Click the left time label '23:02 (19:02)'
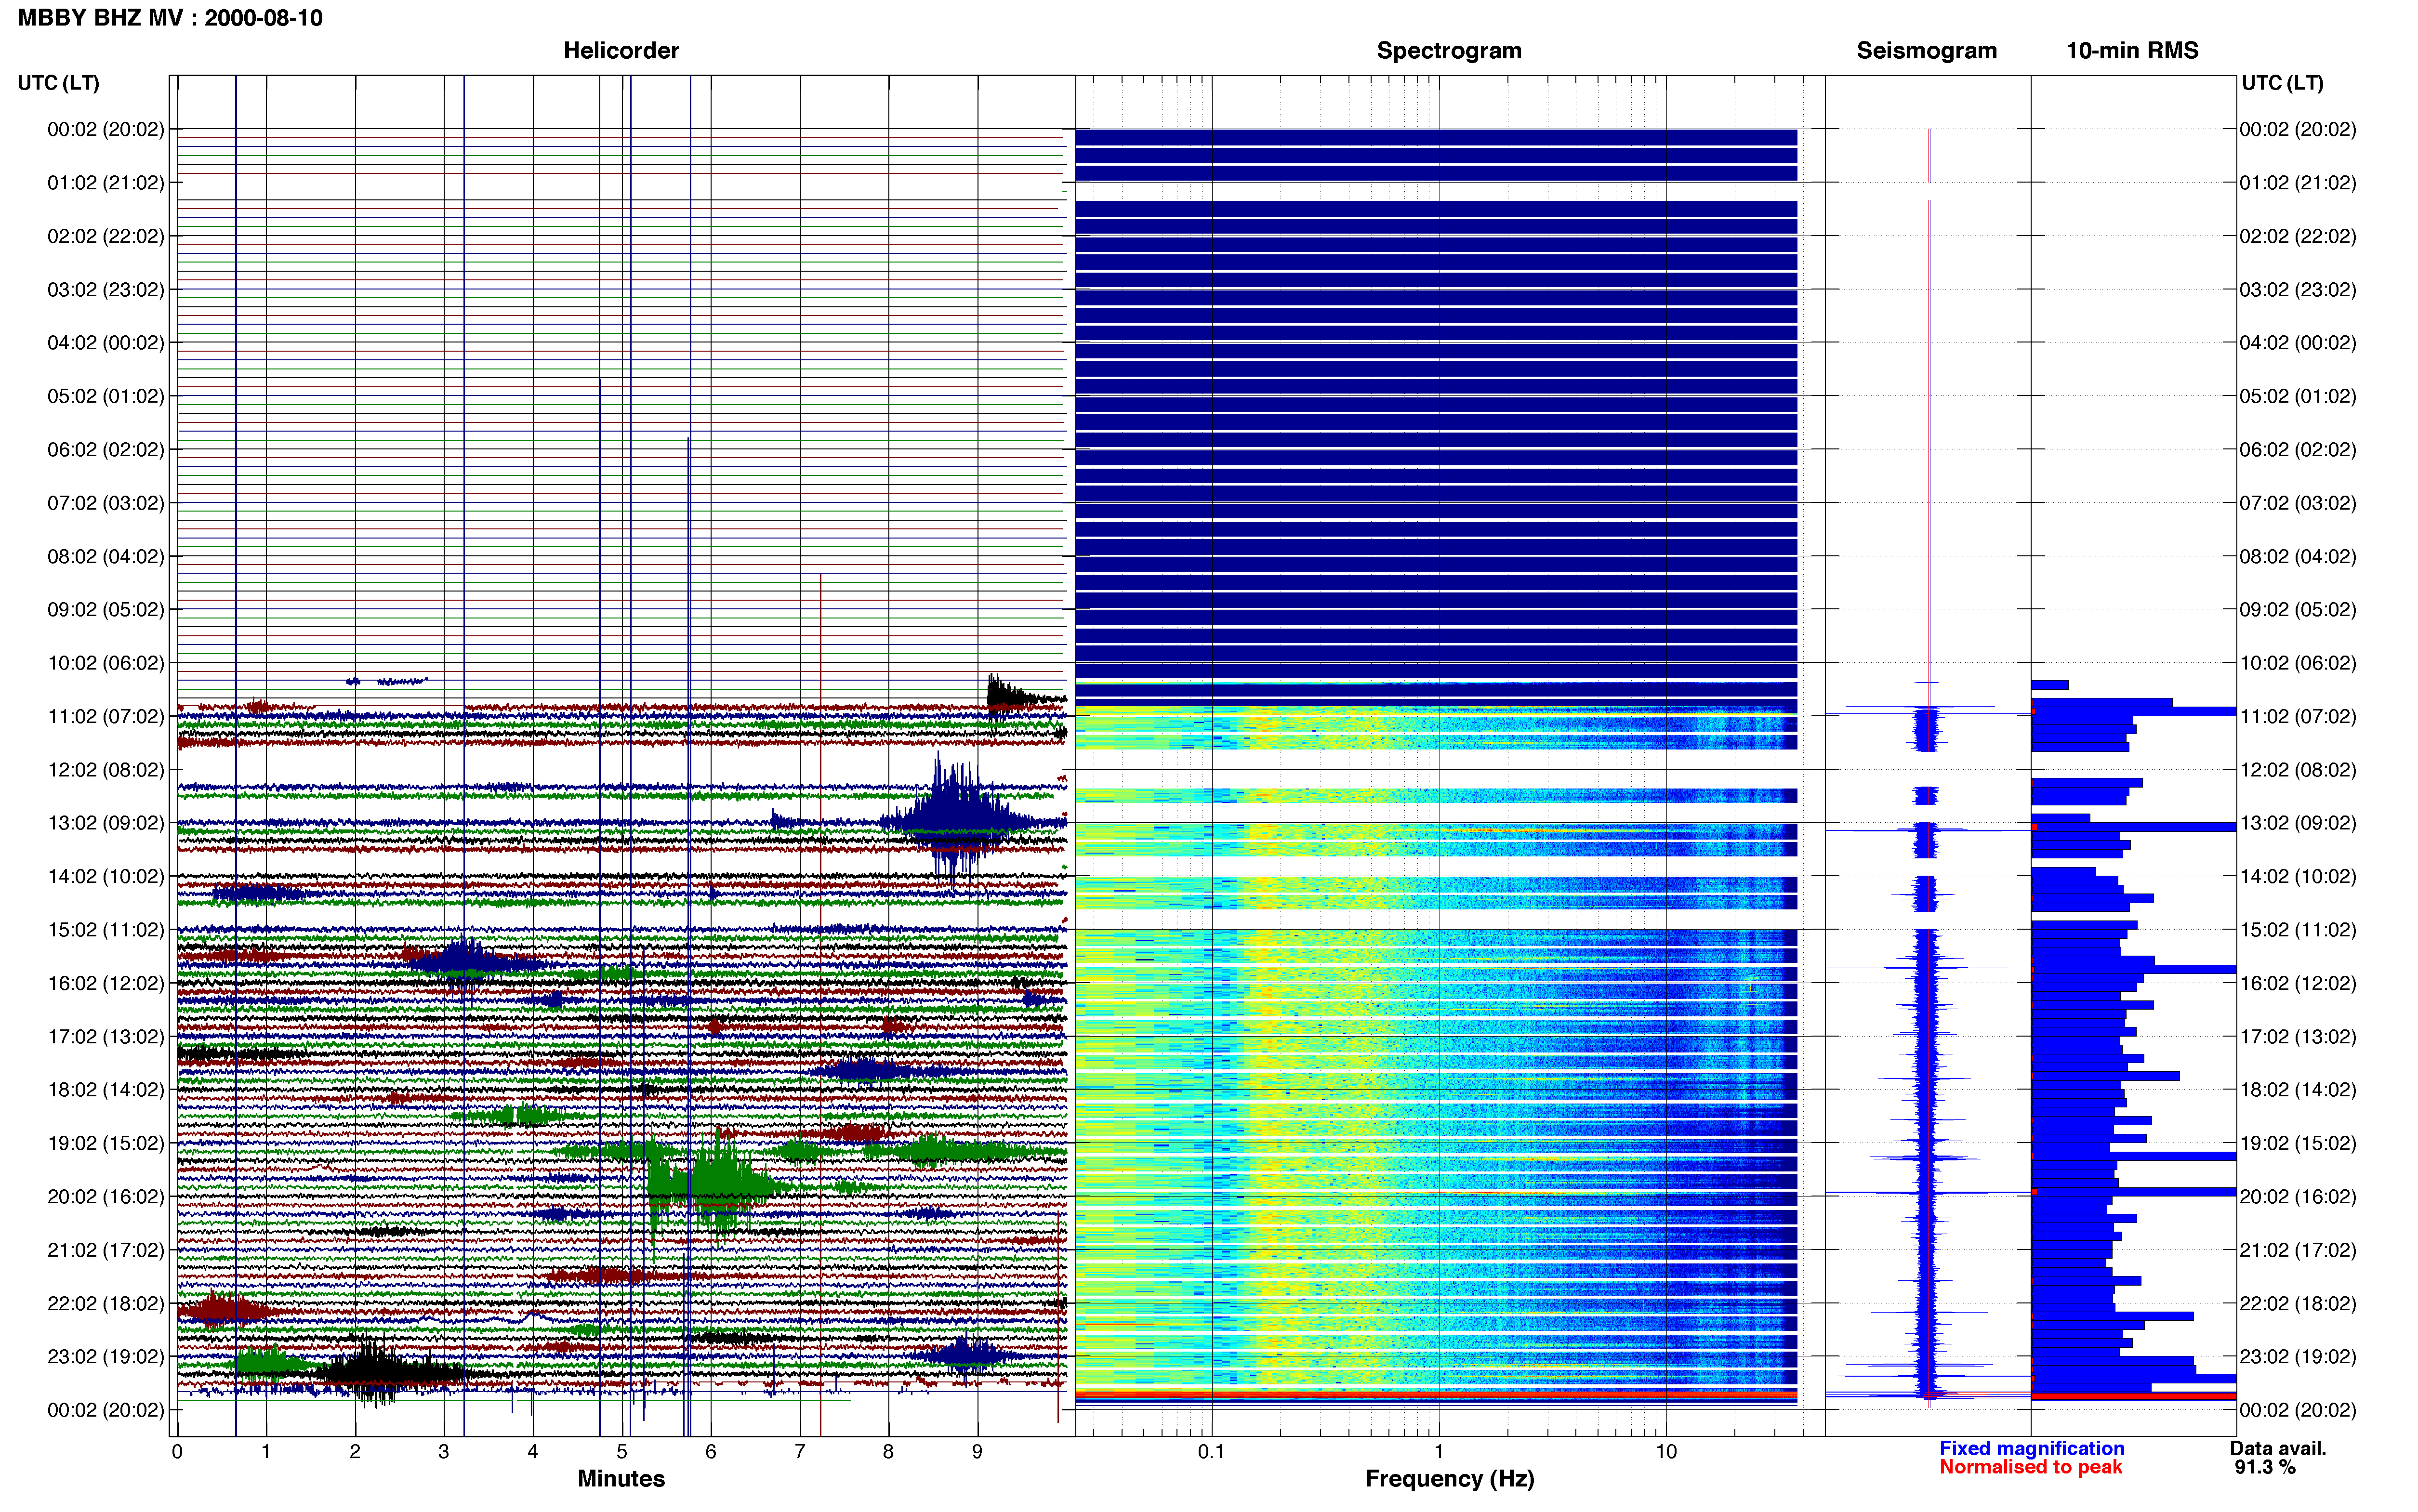Viewport: 2418px width, 1512px height. (106, 1356)
